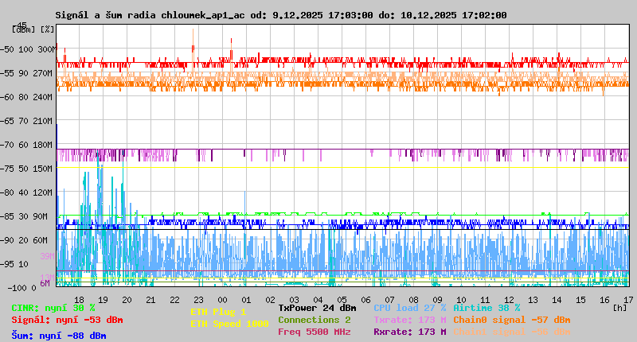637x342 pixels.
Task: Click the '12' hour tick label
Action: pyautogui.click(x=510, y=300)
